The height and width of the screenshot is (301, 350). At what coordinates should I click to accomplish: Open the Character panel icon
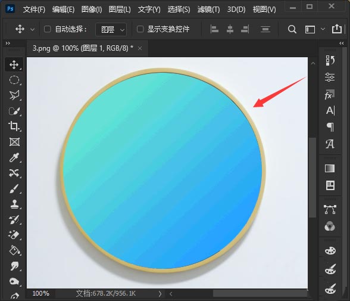[x=330, y=111]
